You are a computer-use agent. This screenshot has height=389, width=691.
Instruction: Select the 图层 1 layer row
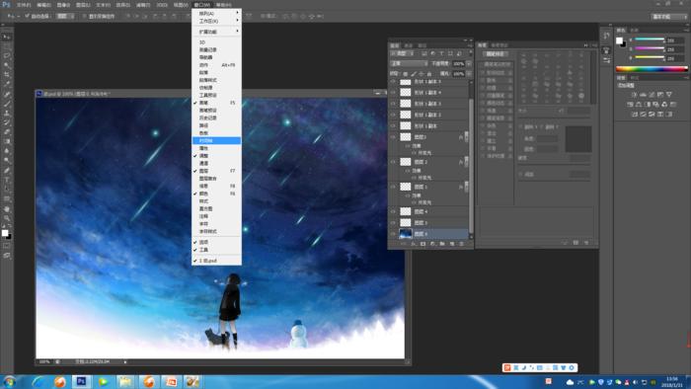tap(428, 187)
